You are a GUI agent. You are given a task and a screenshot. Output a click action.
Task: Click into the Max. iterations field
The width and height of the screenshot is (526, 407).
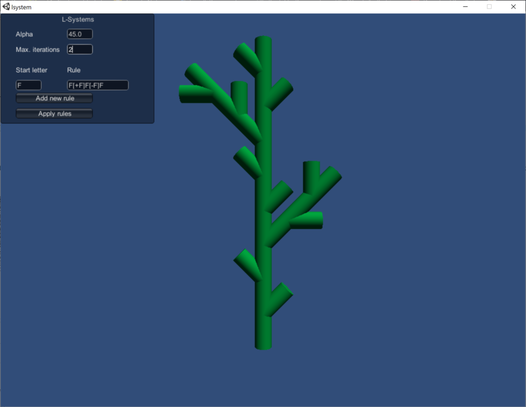(80, 49)
